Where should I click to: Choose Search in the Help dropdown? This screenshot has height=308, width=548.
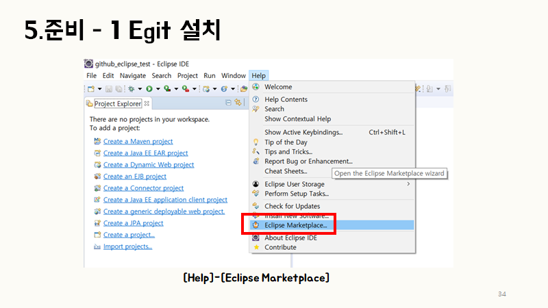(x=332, y=109)
